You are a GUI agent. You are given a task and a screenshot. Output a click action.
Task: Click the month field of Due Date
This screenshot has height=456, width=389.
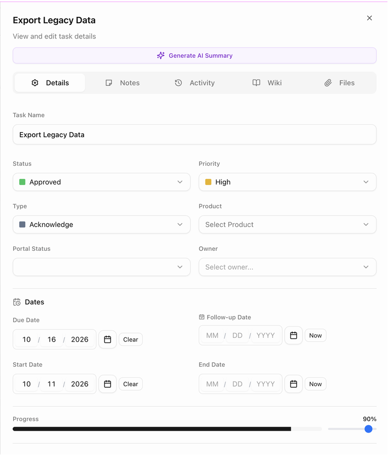coord(26,339)
